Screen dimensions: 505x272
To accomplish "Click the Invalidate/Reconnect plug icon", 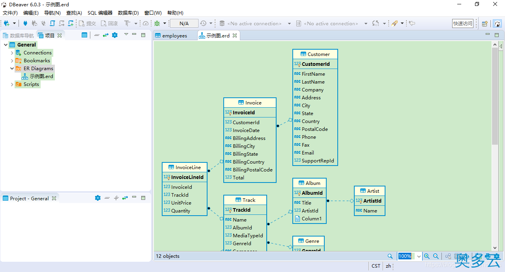I will pos(34,24).
